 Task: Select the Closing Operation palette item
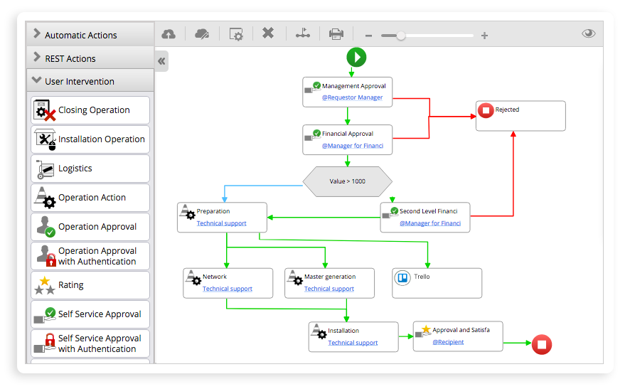coord(90,110)
